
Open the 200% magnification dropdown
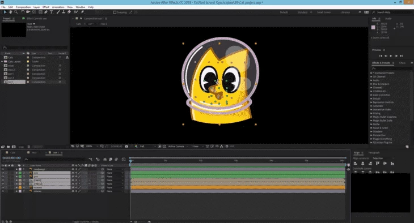[92, 146]
